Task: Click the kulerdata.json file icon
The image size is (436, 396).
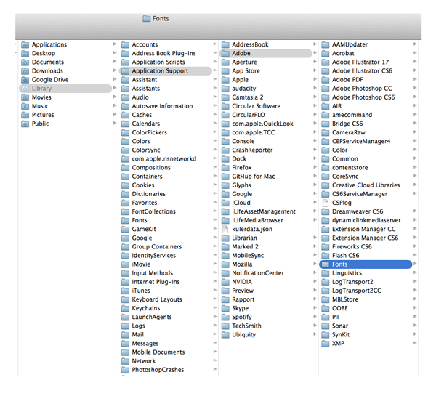Action: click(225, 229)
